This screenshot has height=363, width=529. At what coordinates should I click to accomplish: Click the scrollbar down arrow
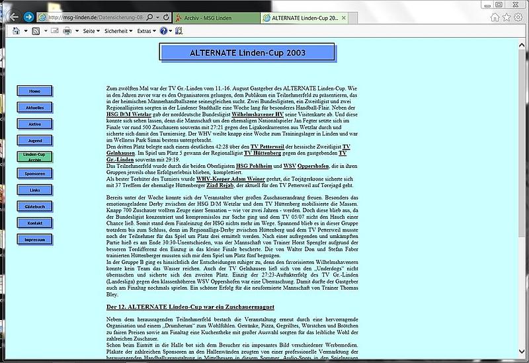[x=522, y=351]
